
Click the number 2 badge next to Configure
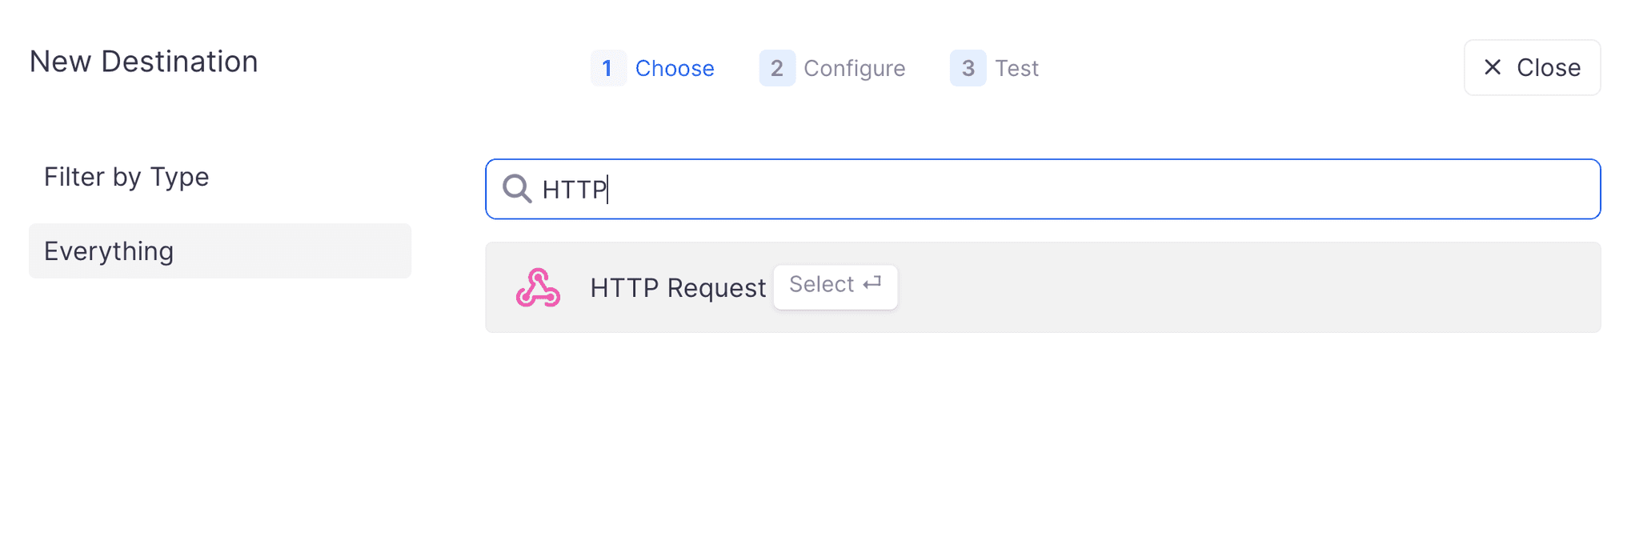click(x=776, y=68)
